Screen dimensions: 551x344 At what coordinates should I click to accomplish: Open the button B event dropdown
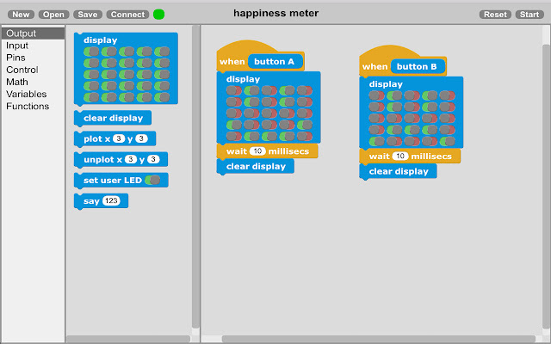pos(418,67)
